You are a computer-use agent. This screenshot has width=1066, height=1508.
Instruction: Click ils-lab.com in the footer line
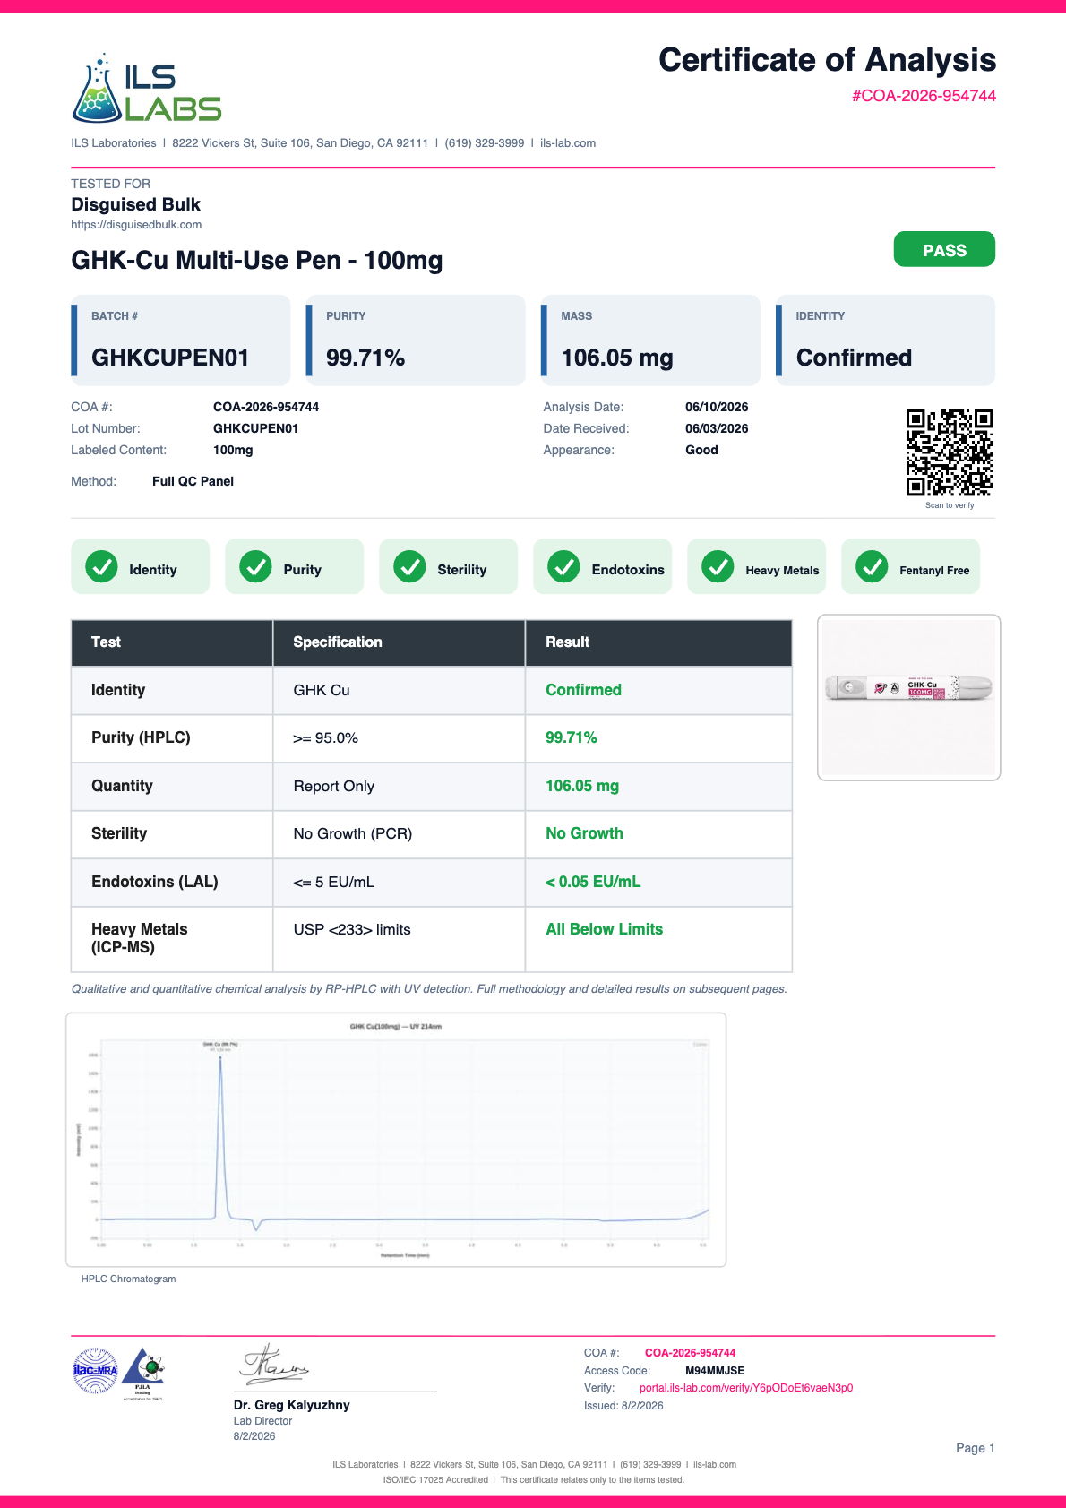pyautogui.click(x=715, y=1464)
